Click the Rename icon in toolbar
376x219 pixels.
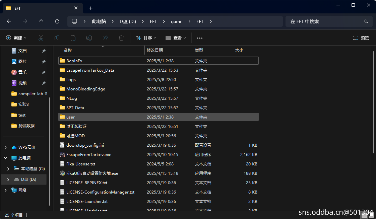(89, 38)
